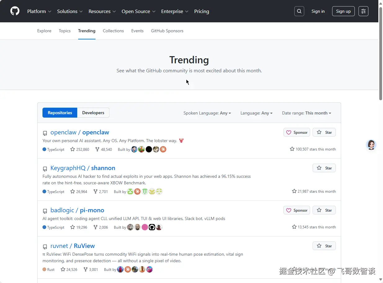Click the GitHub octocat logo
Screen dimensions: 383x283
[x=15, y=11]
